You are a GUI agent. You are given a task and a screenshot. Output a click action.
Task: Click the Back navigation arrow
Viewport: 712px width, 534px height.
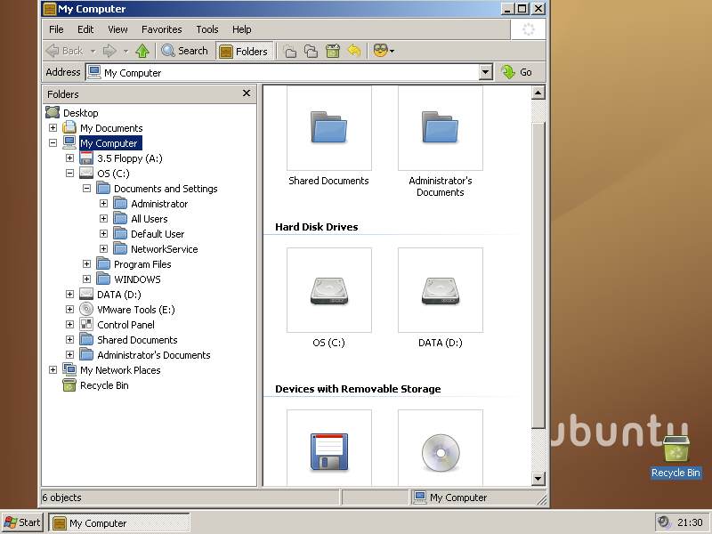tap(64, 51)
